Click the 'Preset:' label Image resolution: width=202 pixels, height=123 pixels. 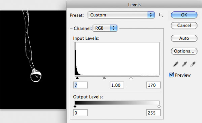[x=77, y=15]
